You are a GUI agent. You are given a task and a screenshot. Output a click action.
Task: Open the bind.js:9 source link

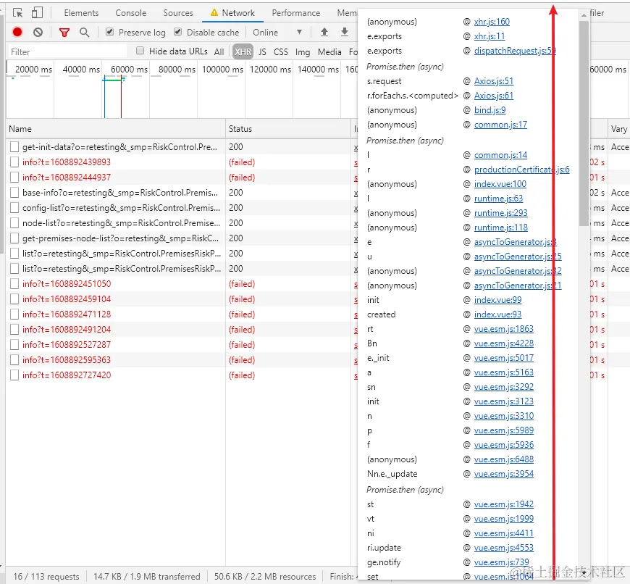tap(490, 110)
